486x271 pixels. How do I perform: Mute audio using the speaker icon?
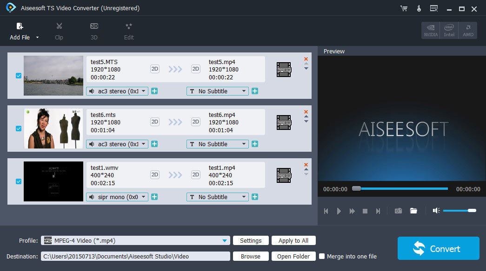[436, 211]
